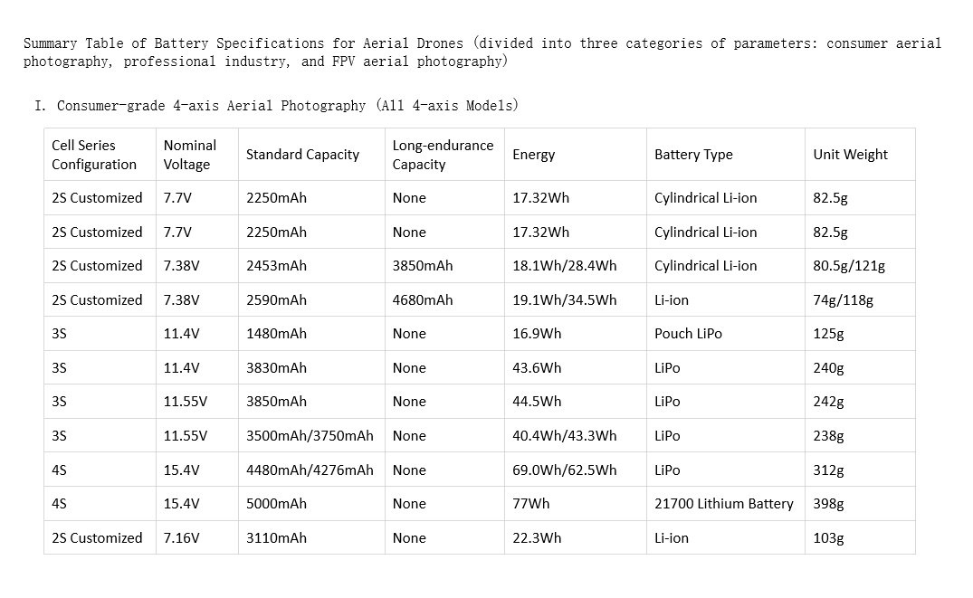Click the 4680mAh long-endurance capacity cell
The width and height of the screenshot is (973, 598).
click(x=444, y=299)
